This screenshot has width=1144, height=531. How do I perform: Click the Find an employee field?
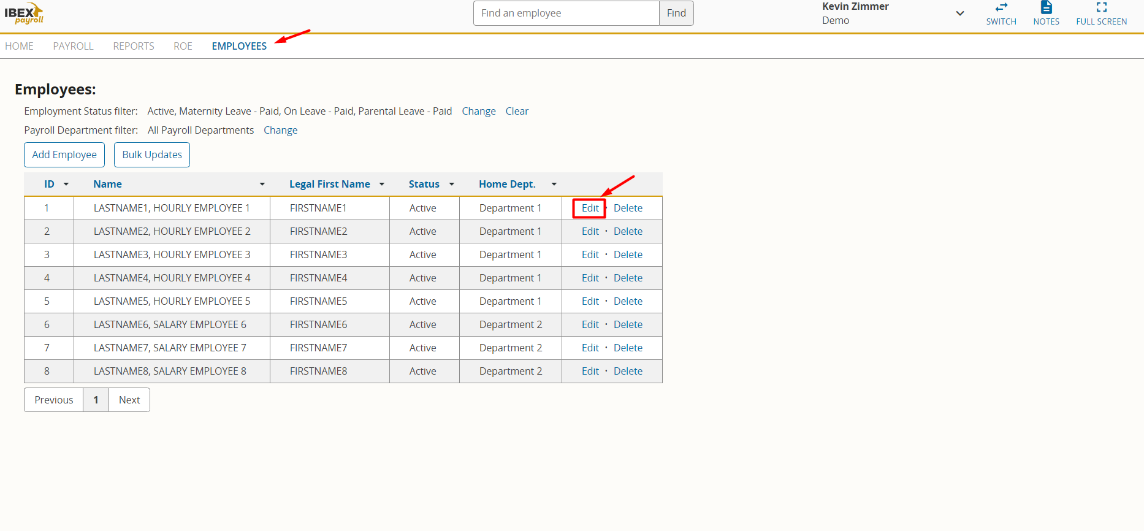click(566, 13)
